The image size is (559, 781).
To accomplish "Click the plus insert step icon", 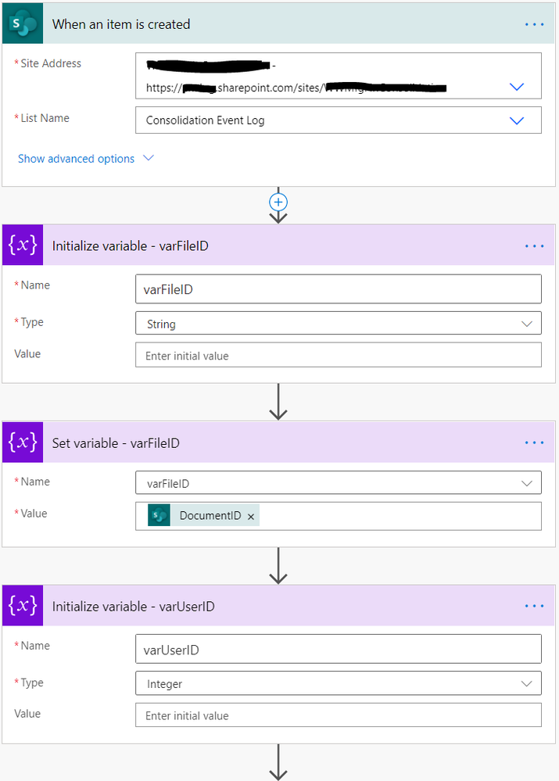I will click(278, 202).
